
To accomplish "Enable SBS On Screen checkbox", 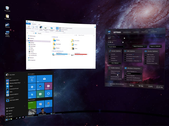I will pyautogui.click(x=125, y=54).
